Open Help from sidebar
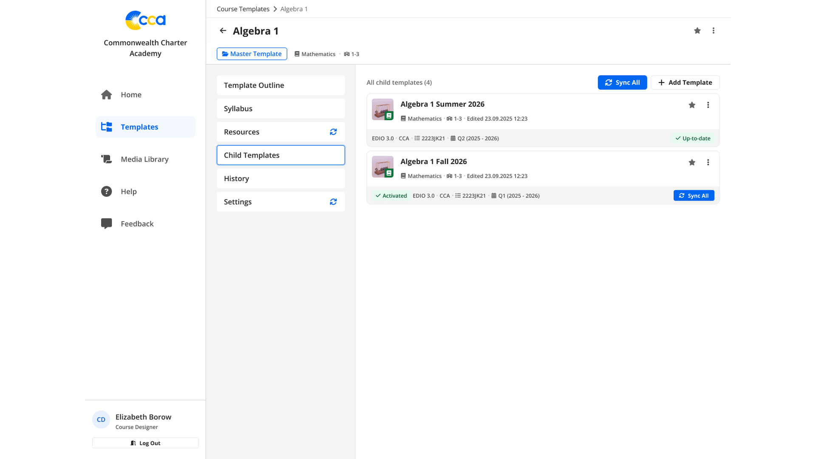This screenshot has width=816, height=459. [x=145, y=191]
